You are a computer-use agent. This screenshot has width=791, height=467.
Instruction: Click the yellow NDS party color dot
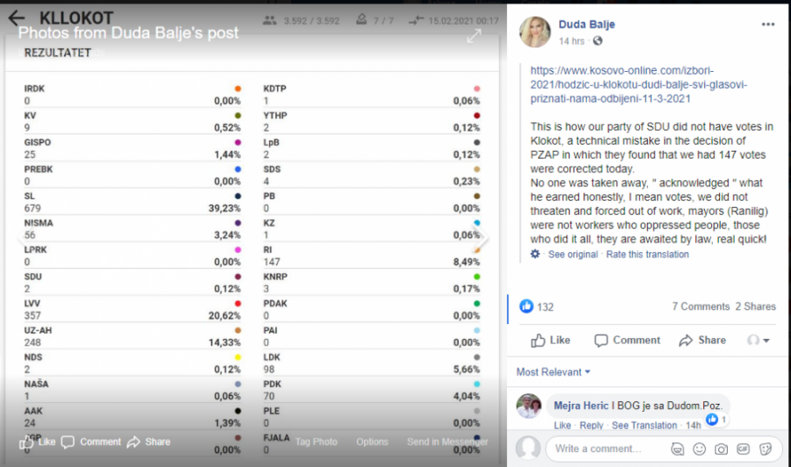pos(237,357)
